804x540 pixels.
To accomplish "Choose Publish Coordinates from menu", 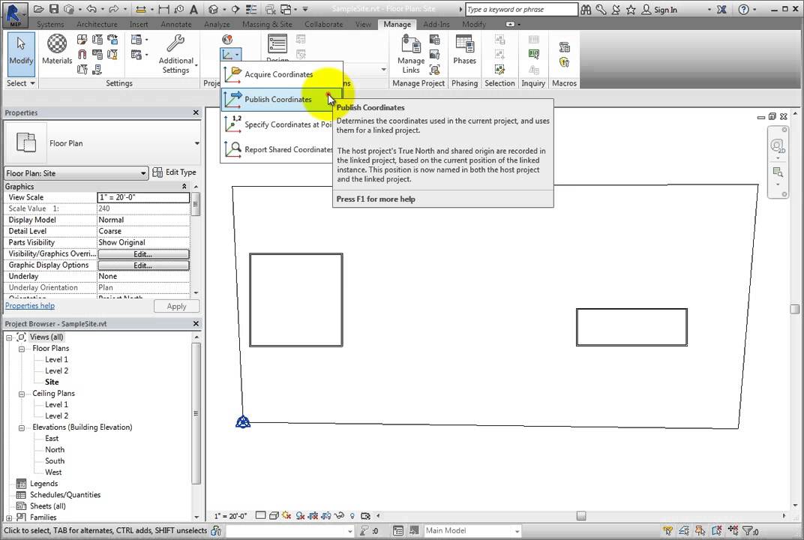I will click(281, 99).
